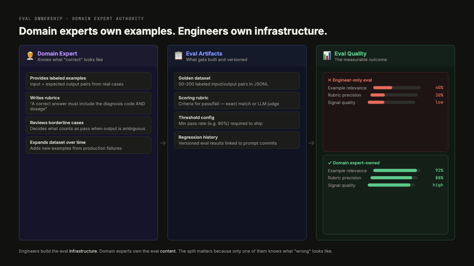This screenshot has height=266, width=474.
Task: Click the Eval Quality bar chart icon
Action: 327,56
